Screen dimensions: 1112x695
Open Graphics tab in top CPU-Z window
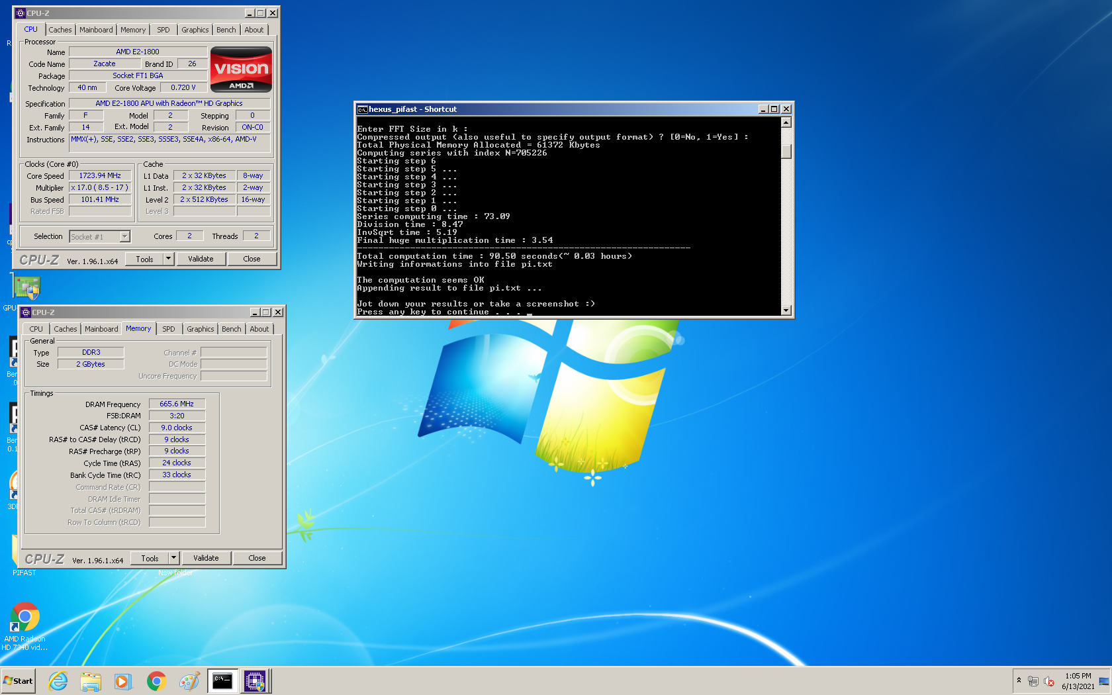[x=195, y=30]
